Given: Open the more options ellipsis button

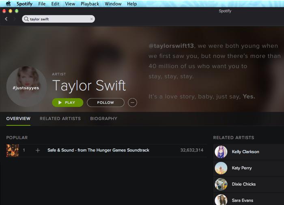Looking at the screenshot, I should pyautogui.click(x=132, y=102).
